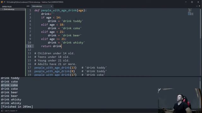Viewport: 202px width, 113px height.
Task: Add a new tab with the plus icon
Action: tap(197, 6)
